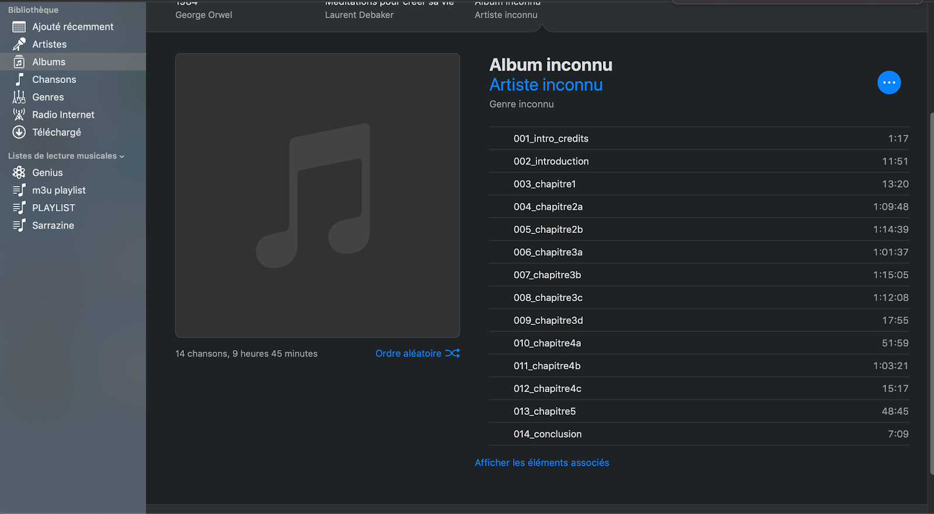
Task: Select the 002_introduction track
Action: coord(551,162)
